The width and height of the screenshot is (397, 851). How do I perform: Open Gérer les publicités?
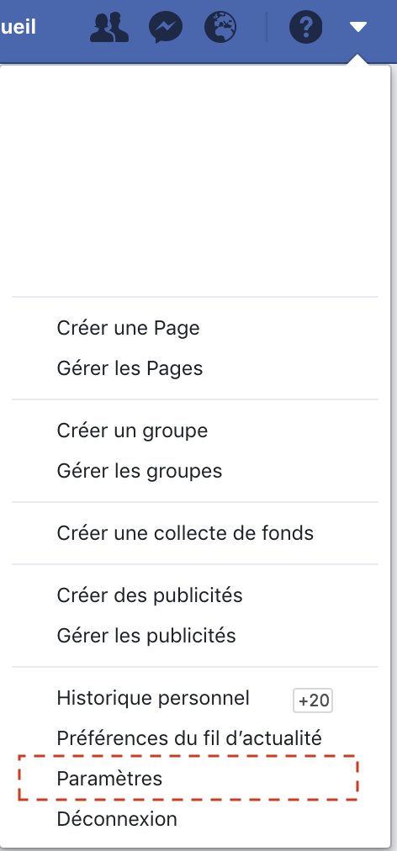click(146, 636)
